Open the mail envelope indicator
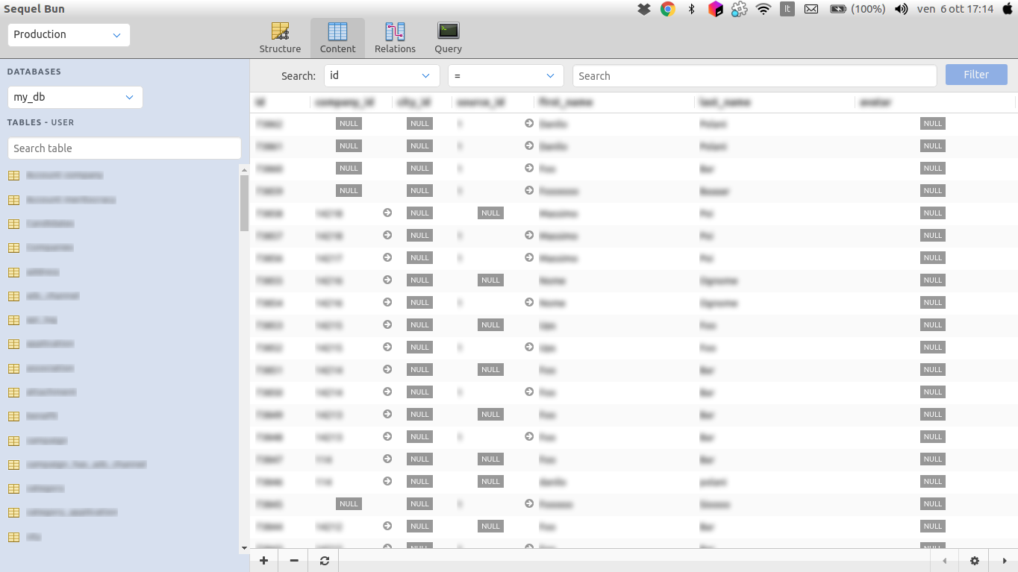 click(x=811, y=9)
